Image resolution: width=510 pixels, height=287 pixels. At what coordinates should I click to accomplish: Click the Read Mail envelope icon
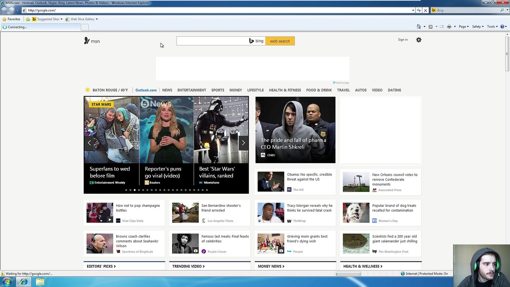[x=442, y=27]
